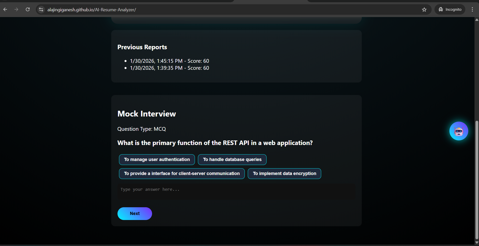Click the vertical scrollbar thumb
Image resolution: width=479 pixels, height=246 pixels.
click(x=477, y=180)
